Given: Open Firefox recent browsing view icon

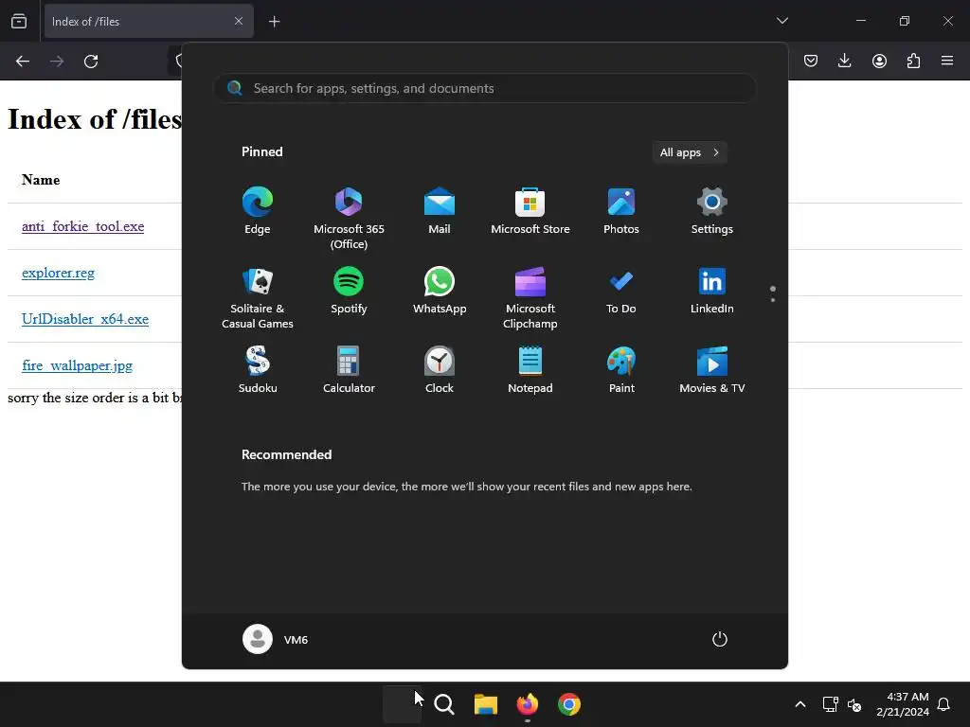Looking at the screenshot, I should (19, 21).
